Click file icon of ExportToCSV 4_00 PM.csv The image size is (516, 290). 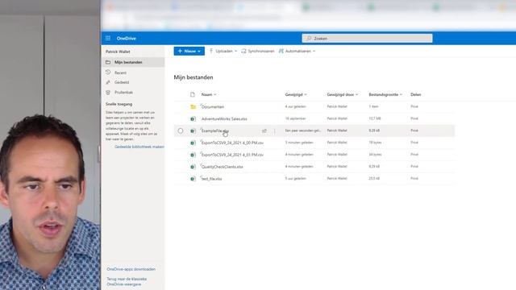tap(193, 143)
